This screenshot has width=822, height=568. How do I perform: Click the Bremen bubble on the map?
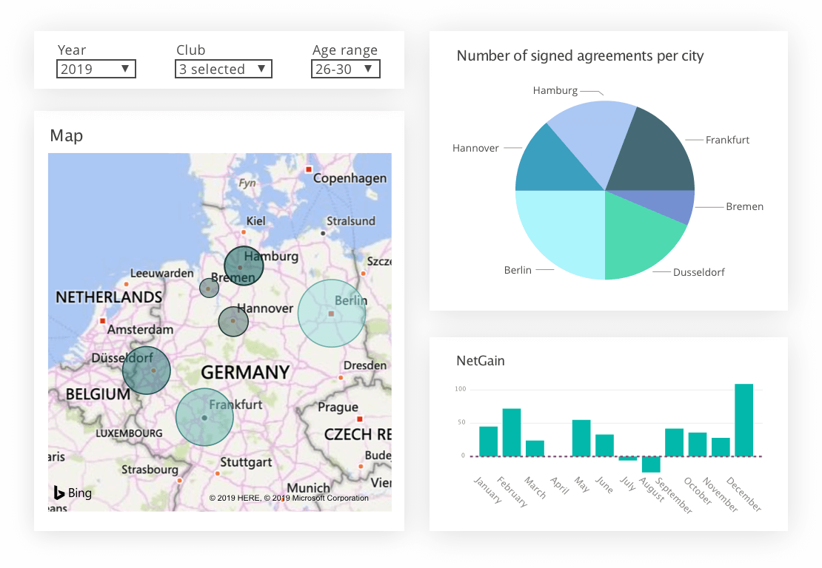click(x=209, y=288)
